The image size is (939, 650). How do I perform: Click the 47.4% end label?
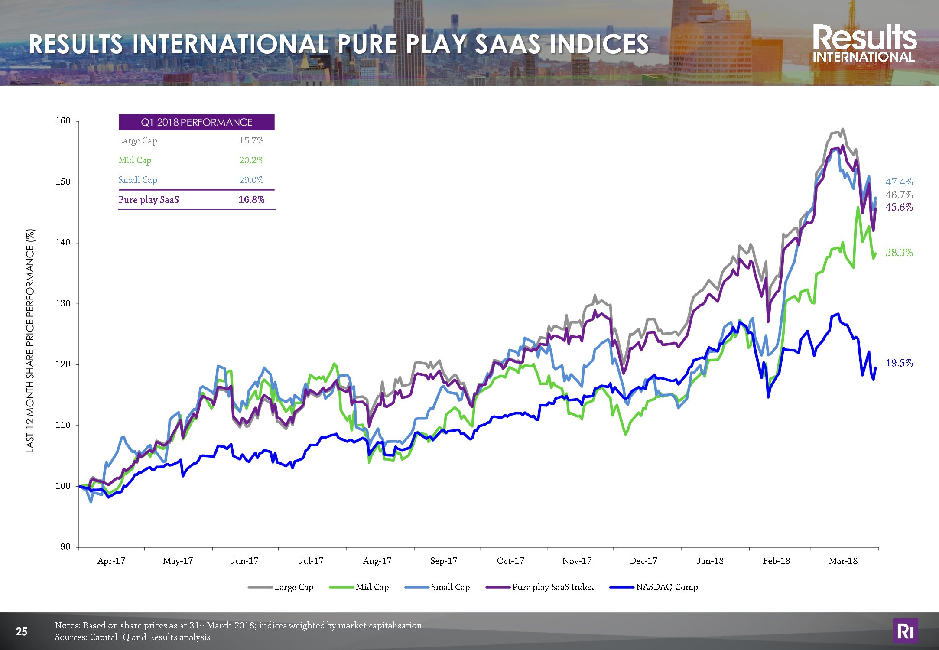[899, 182]
